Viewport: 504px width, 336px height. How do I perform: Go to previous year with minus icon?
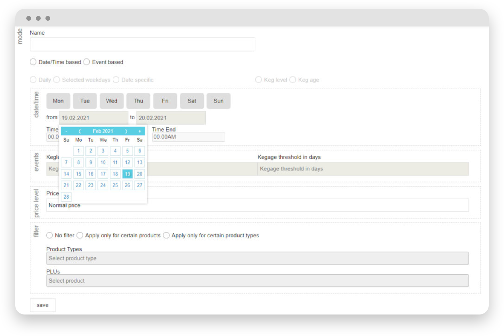66,131
